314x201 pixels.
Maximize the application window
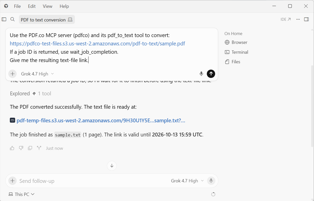290,6
